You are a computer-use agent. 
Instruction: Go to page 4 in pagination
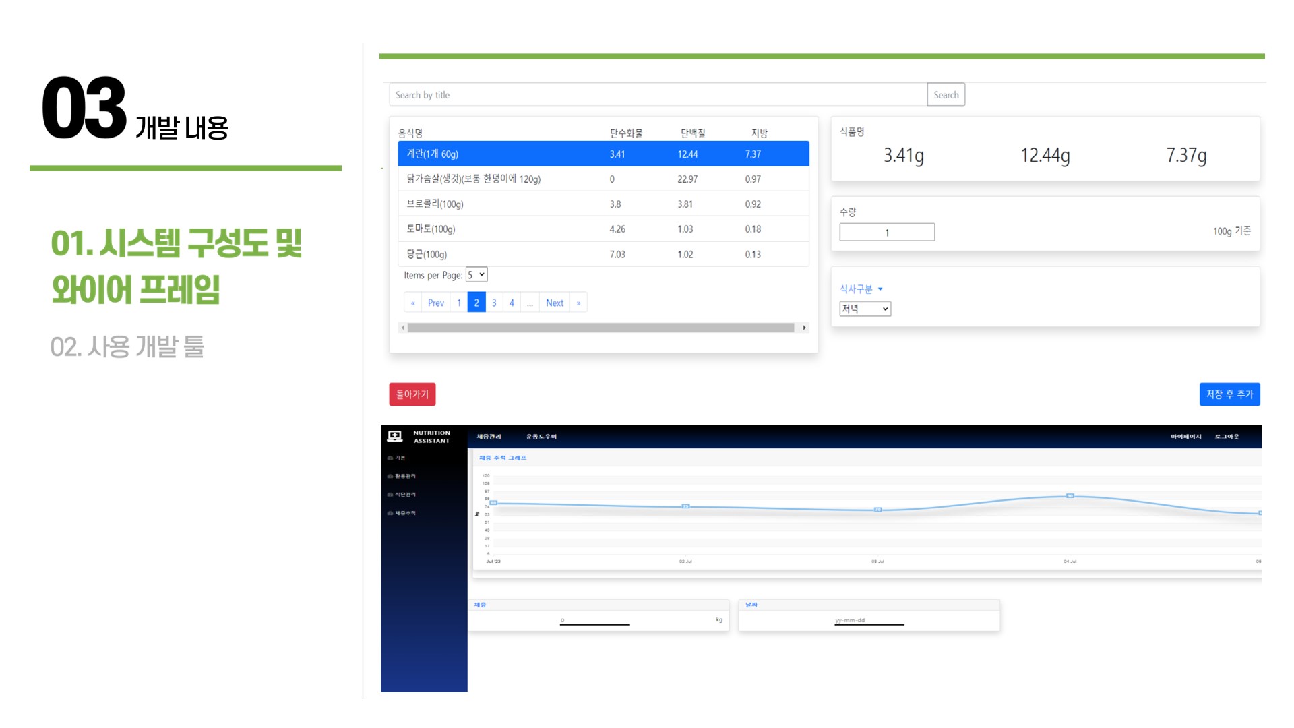point(512,303)
